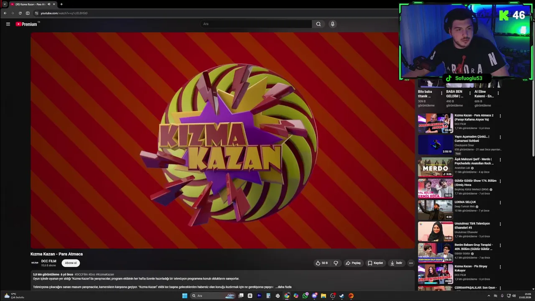Show hidden system tray icons
This screenshot has height=301, width=535.
(x=489, y=296)
